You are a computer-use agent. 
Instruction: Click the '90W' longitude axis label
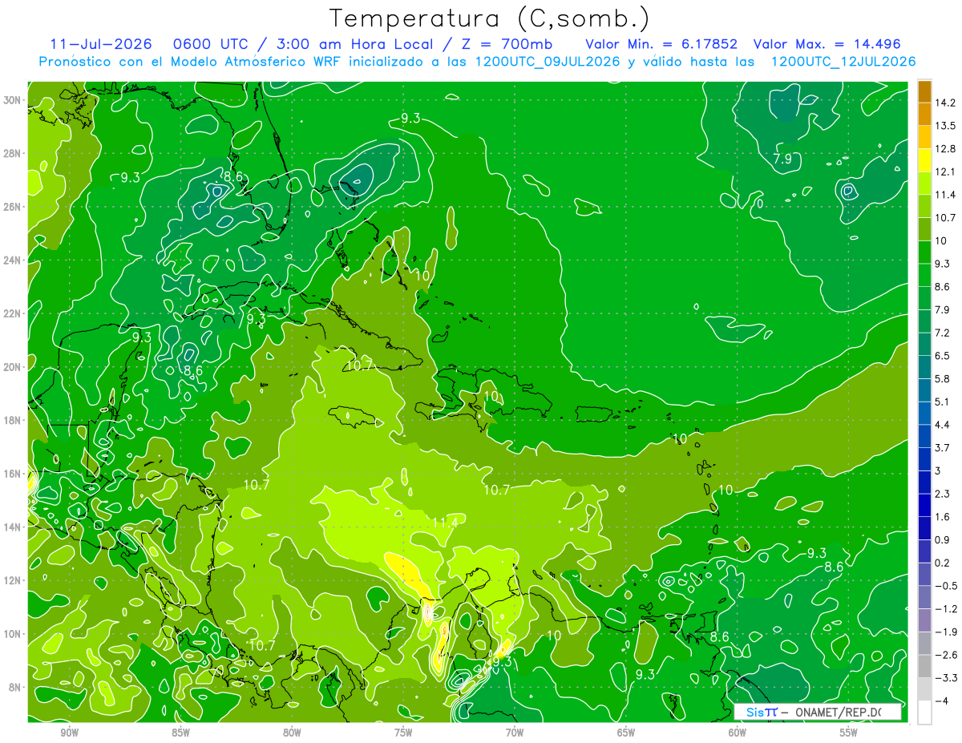click(69, 733)
